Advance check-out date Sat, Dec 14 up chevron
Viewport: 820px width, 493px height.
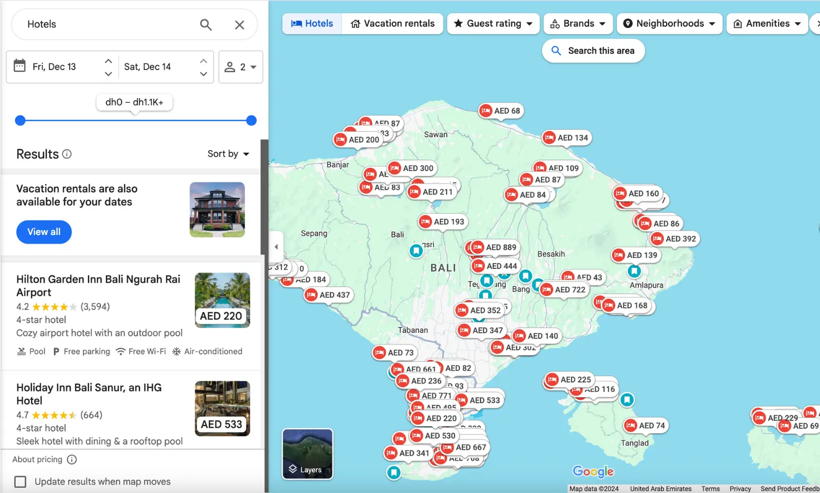click(x=204, y=61)
